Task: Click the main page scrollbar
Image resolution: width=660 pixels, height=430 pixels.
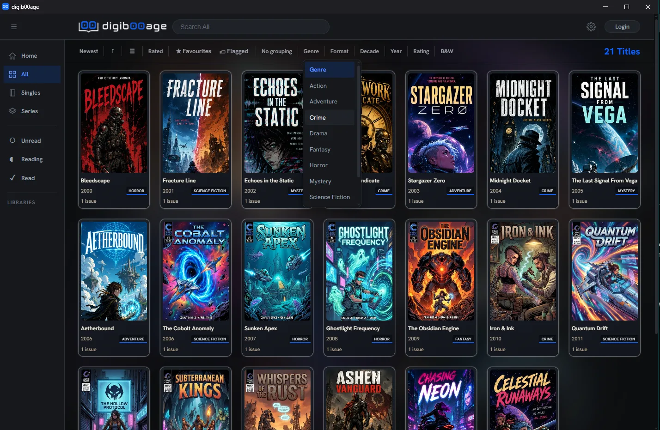Action: click(657, 176)
